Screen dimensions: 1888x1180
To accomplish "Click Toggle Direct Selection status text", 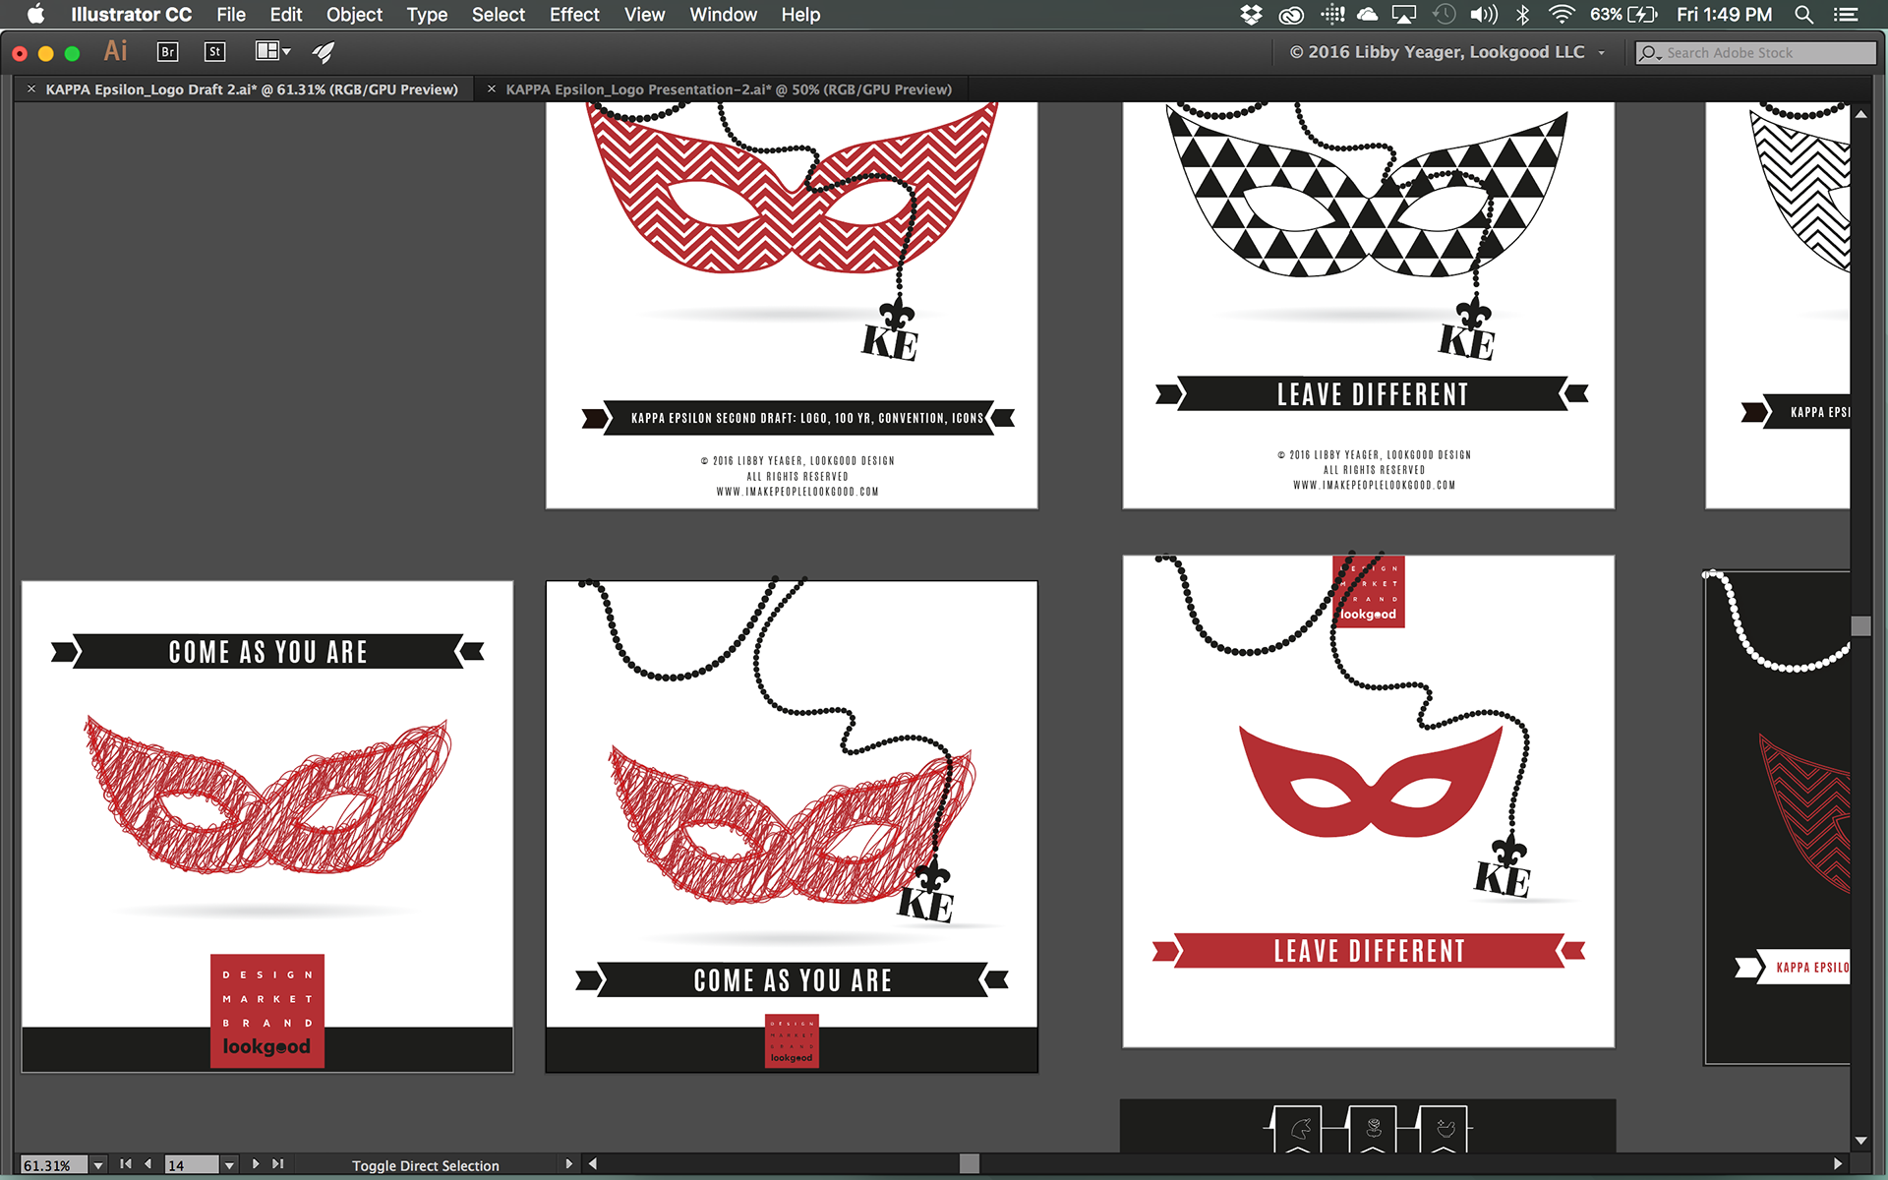I will [426, 1166].
